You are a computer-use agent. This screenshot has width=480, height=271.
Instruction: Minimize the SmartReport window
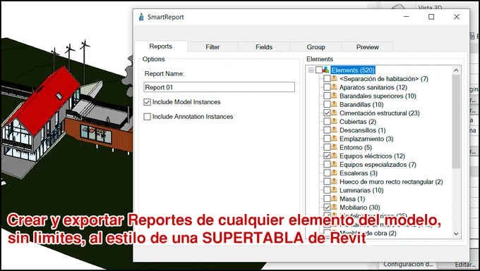click(406, 17)
